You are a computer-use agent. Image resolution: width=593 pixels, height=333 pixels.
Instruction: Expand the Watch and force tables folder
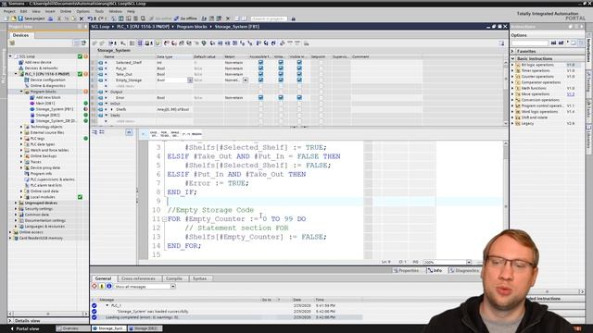click(x=21, y=150)
